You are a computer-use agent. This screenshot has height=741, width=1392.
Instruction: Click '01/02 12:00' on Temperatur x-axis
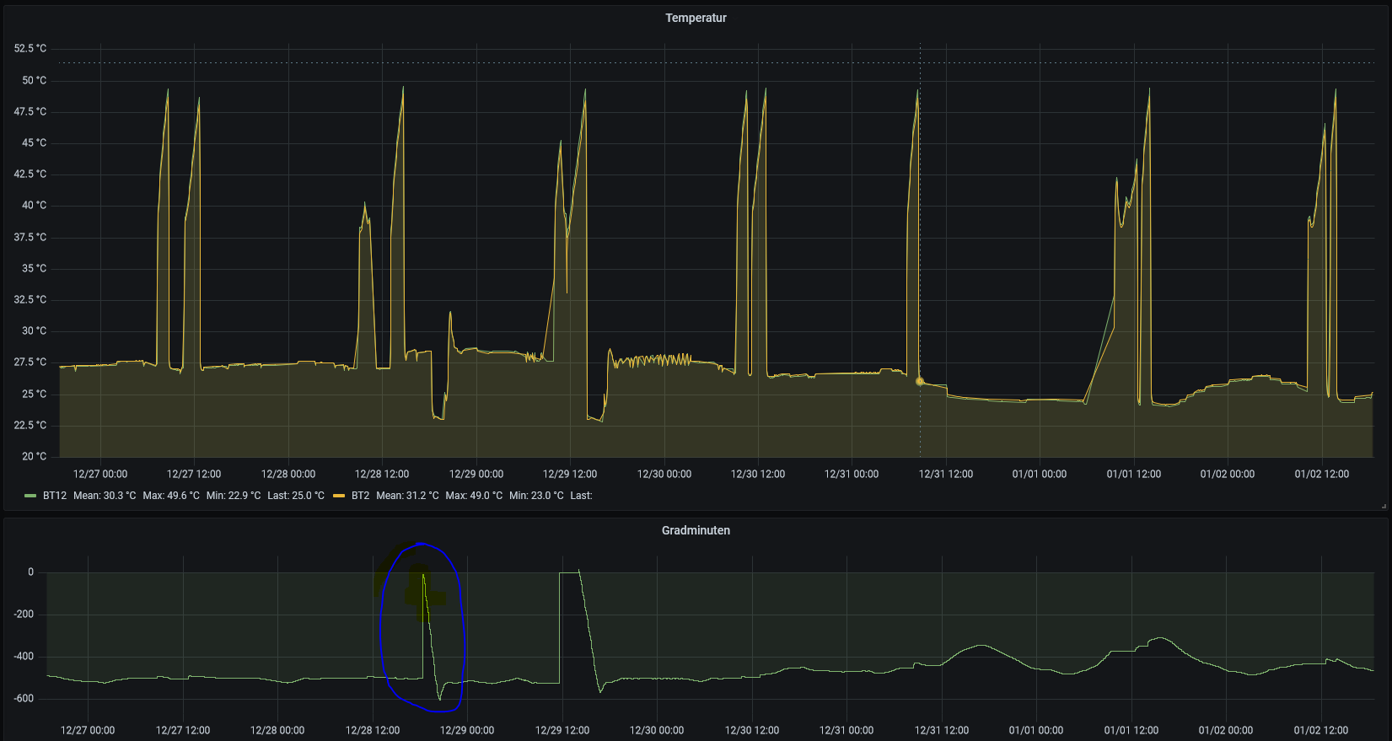tap(1321, 474)
